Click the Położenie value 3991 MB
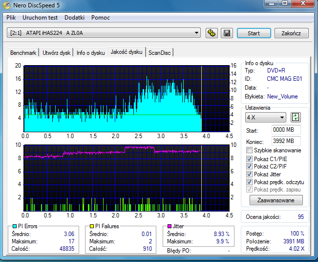The image size is (318, 262). pyautogui.click(x=294, y=241)
